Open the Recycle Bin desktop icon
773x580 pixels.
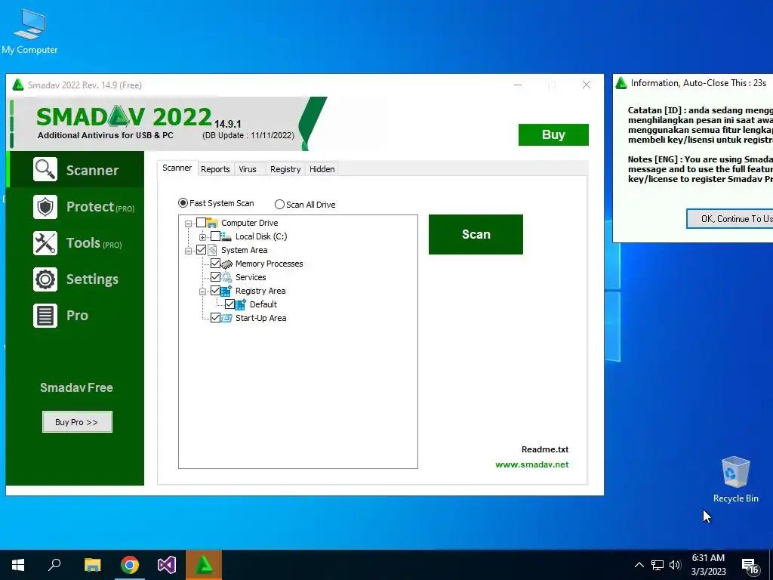735,480
